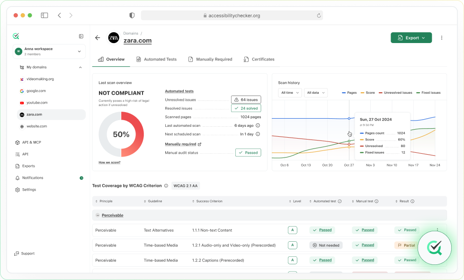
Task: Open the All data filter dropdown
Action: point(315,93)
